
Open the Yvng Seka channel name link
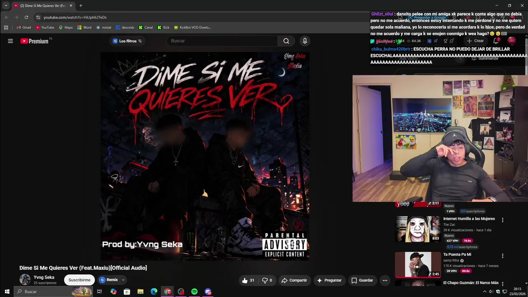44,278
